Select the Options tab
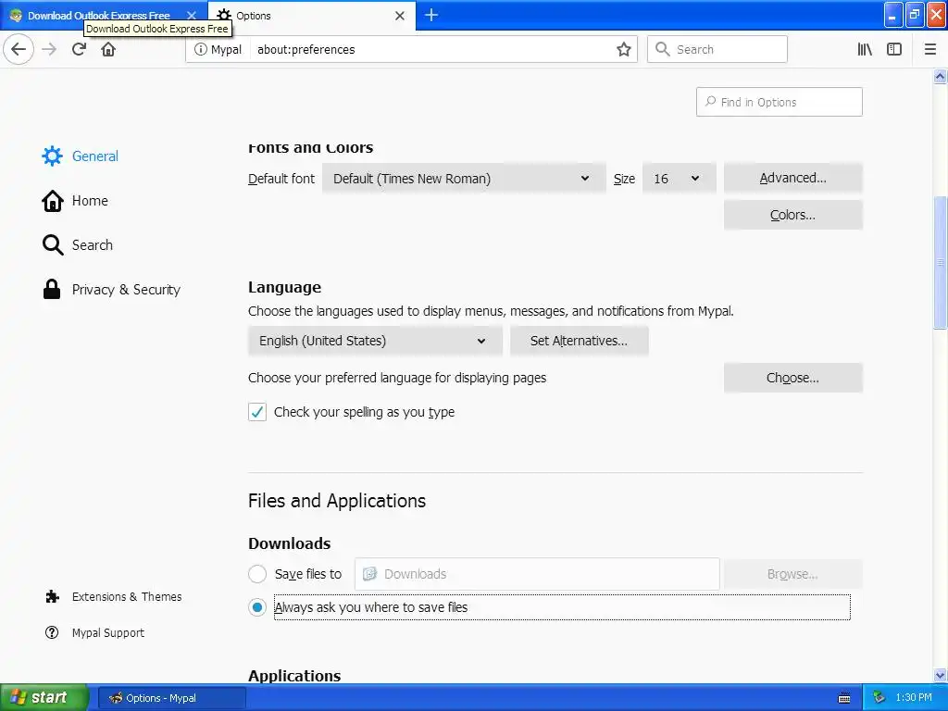Viewport: 948px width, 711px height. point(312,16)
